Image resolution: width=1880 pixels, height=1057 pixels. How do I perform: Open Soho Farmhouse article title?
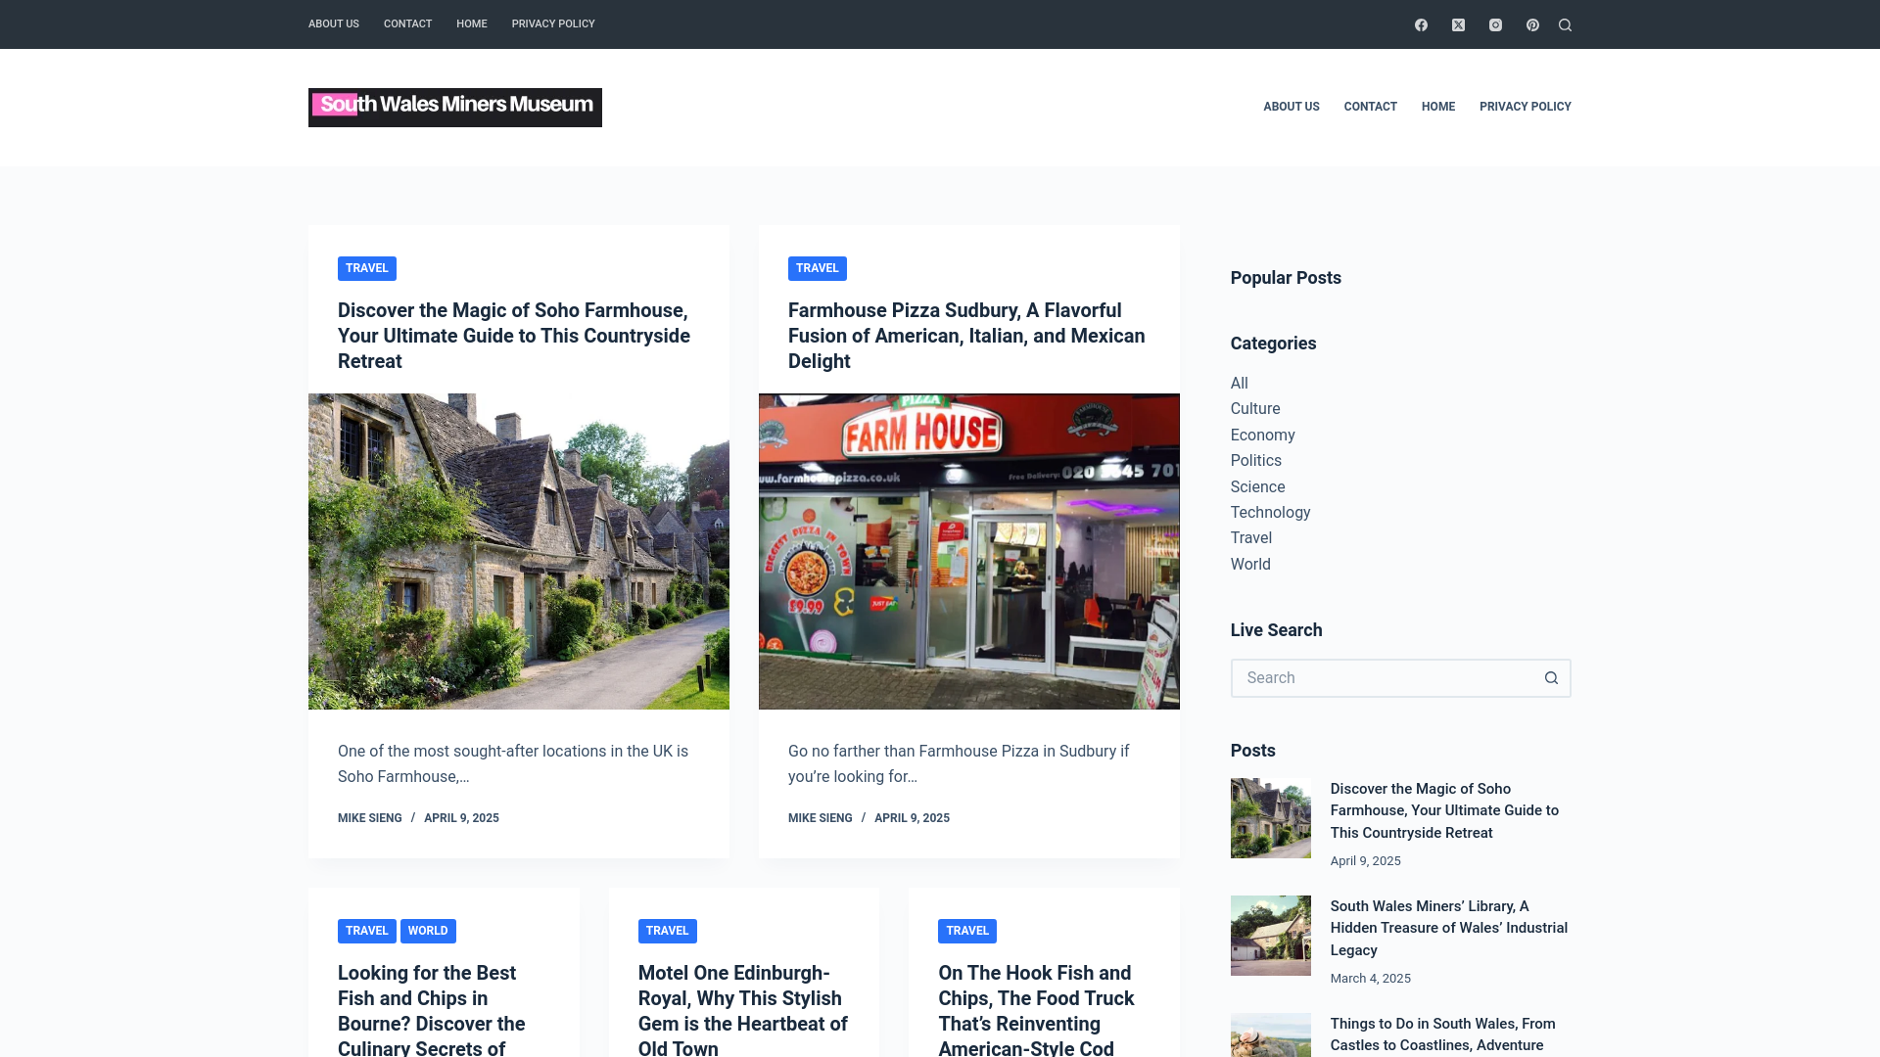(514, 336)
